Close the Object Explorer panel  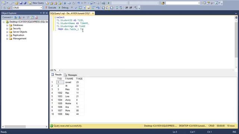pyautogui.click(x=47, y=13)
